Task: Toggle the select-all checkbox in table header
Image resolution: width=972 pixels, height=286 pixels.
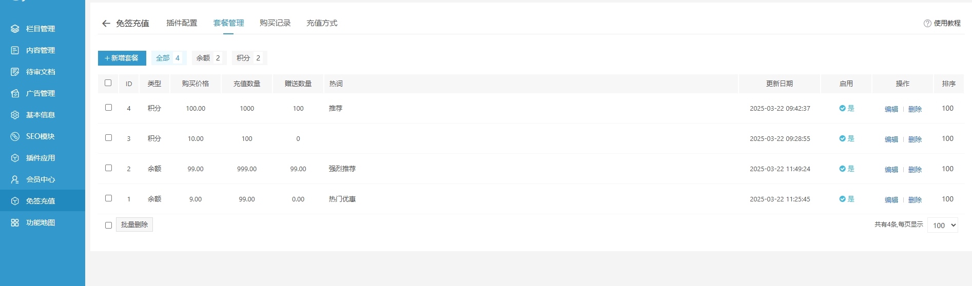Action: coord(108,83)
